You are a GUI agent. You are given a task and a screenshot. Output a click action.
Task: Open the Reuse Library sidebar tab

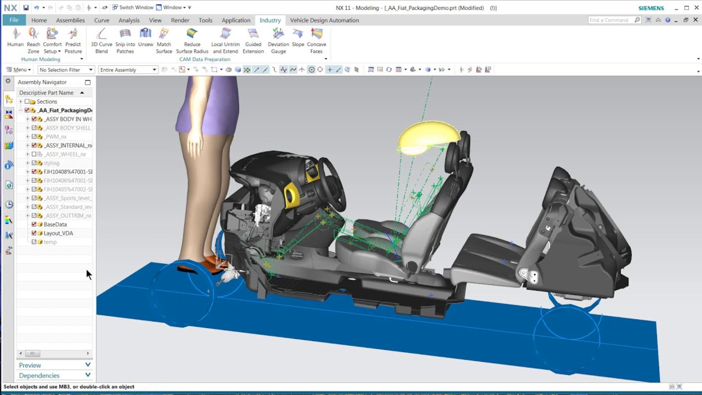pyautogui.click(x=9, y=146)
